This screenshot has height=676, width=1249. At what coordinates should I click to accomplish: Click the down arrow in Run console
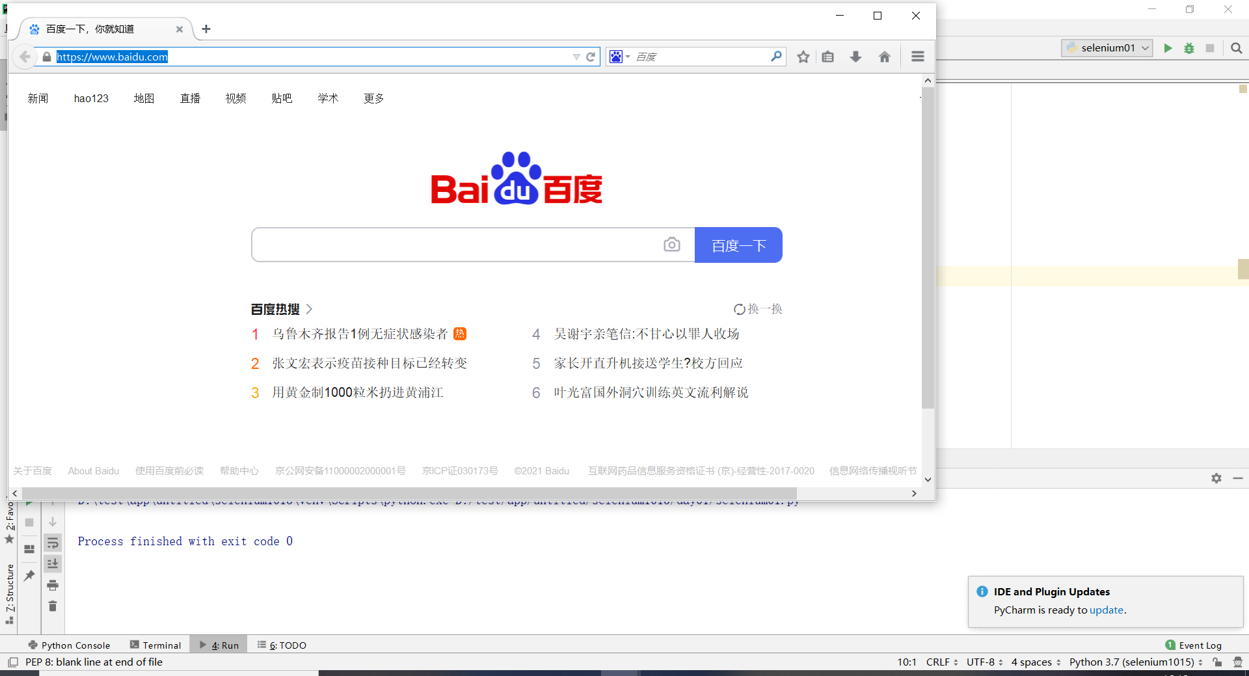(x=53, y=522)
